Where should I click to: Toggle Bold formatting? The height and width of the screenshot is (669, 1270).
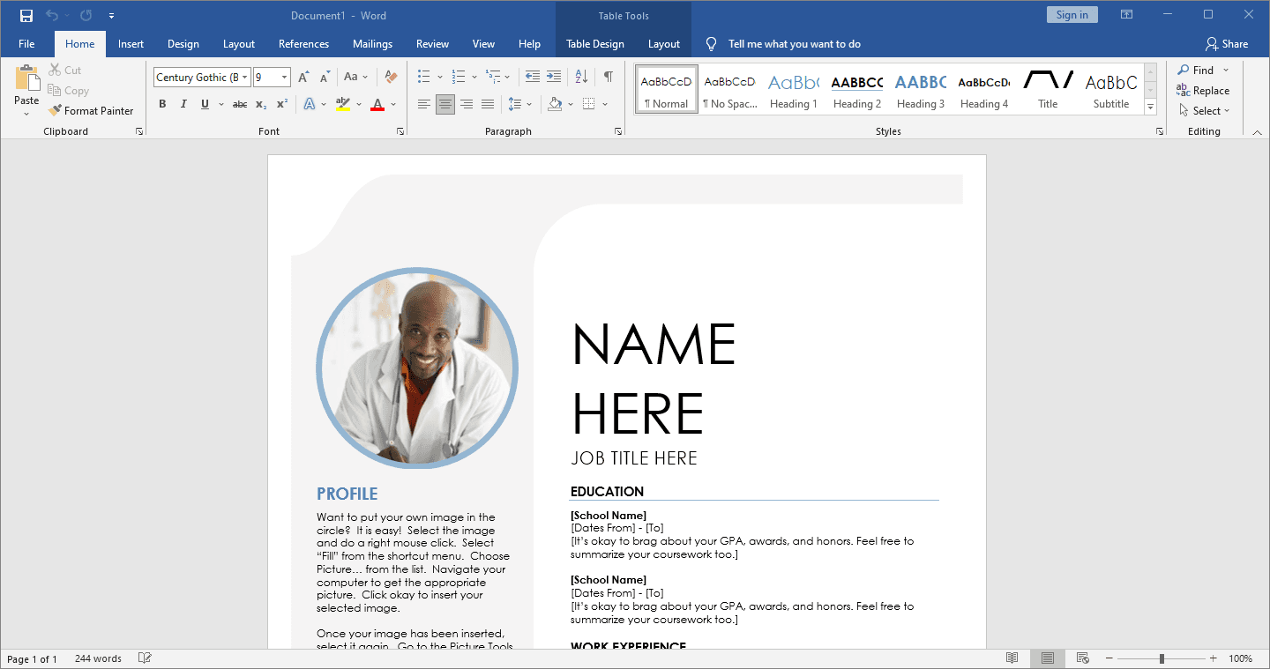tap(162, 104)
